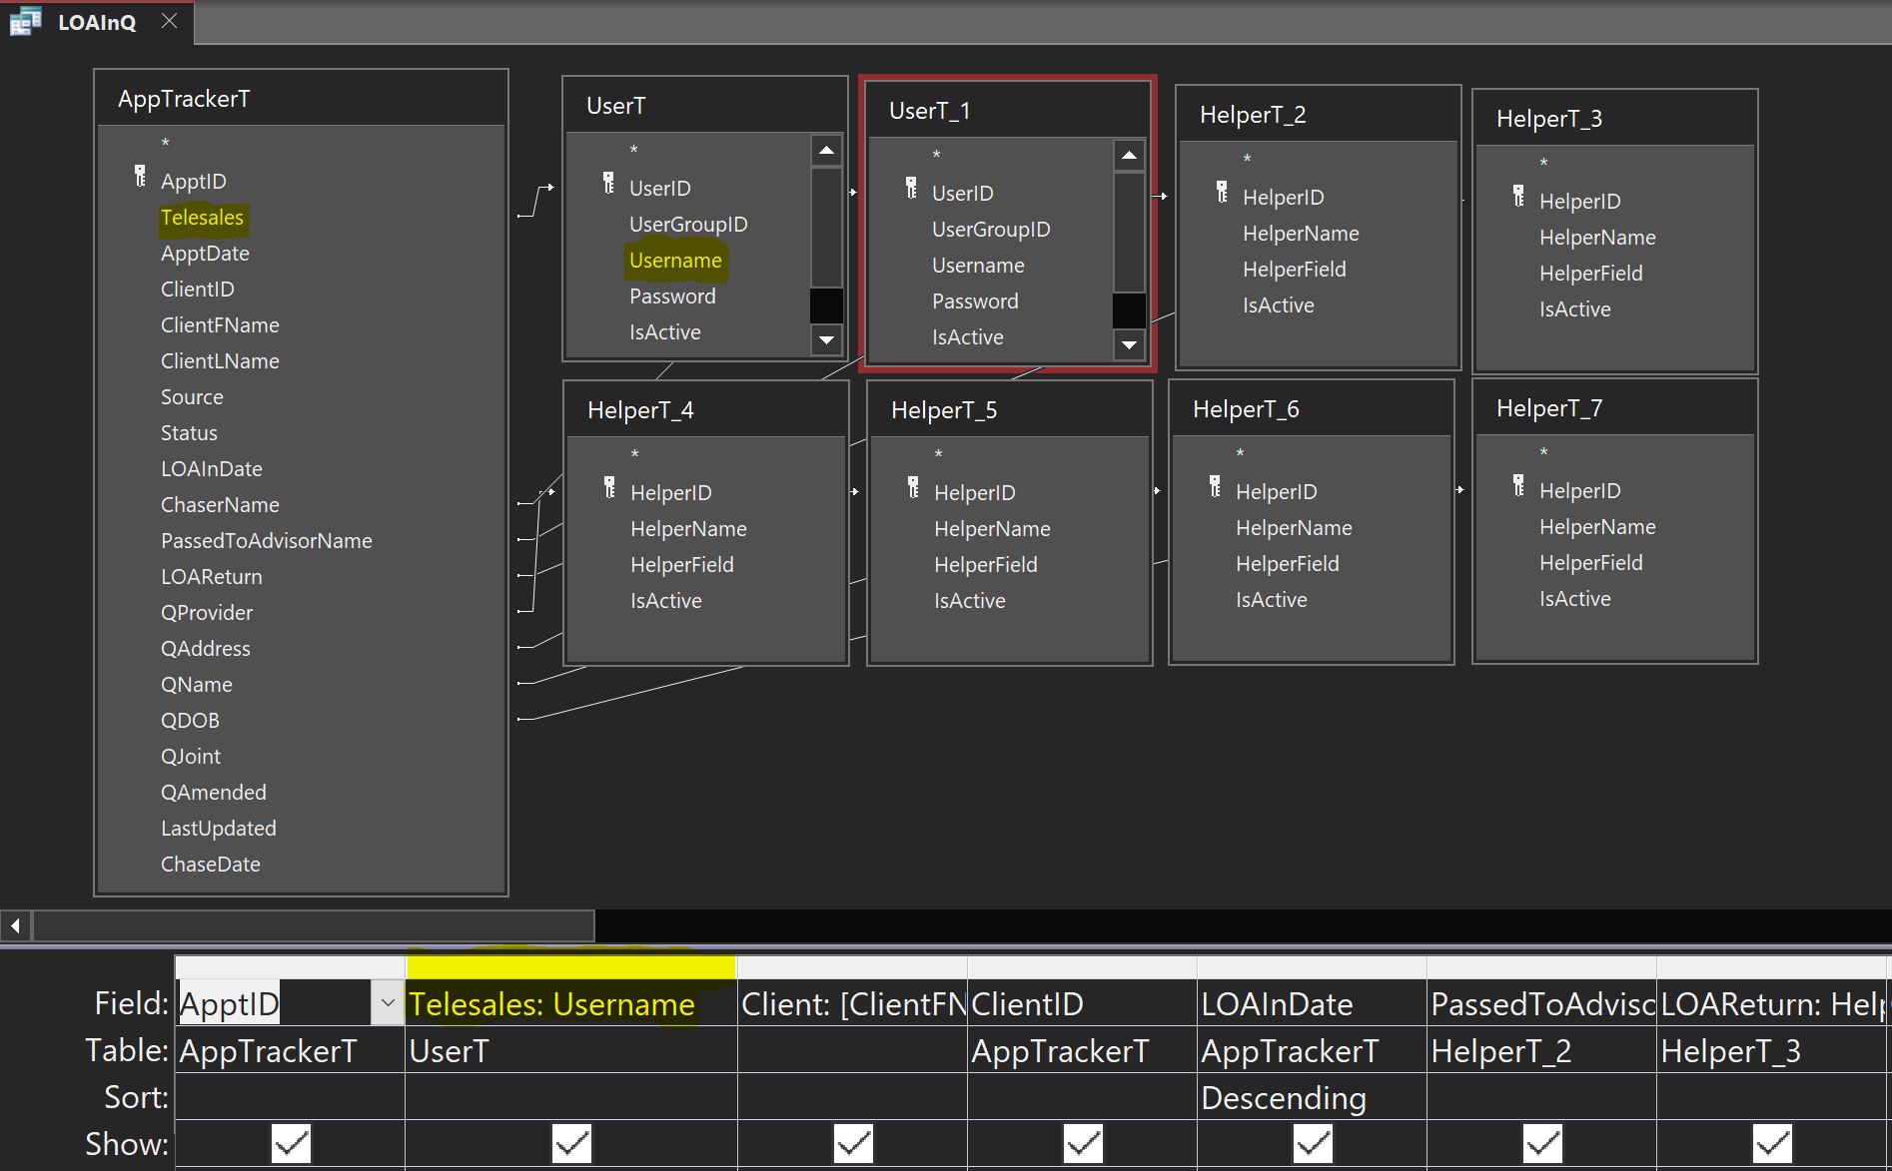
Task: Click the Username field in UserT
Action: (675, 261)
